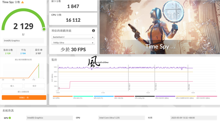Click the 少於 30 FPS estimate text
This screenshot has height=121, width=220.
pos(73,49)
